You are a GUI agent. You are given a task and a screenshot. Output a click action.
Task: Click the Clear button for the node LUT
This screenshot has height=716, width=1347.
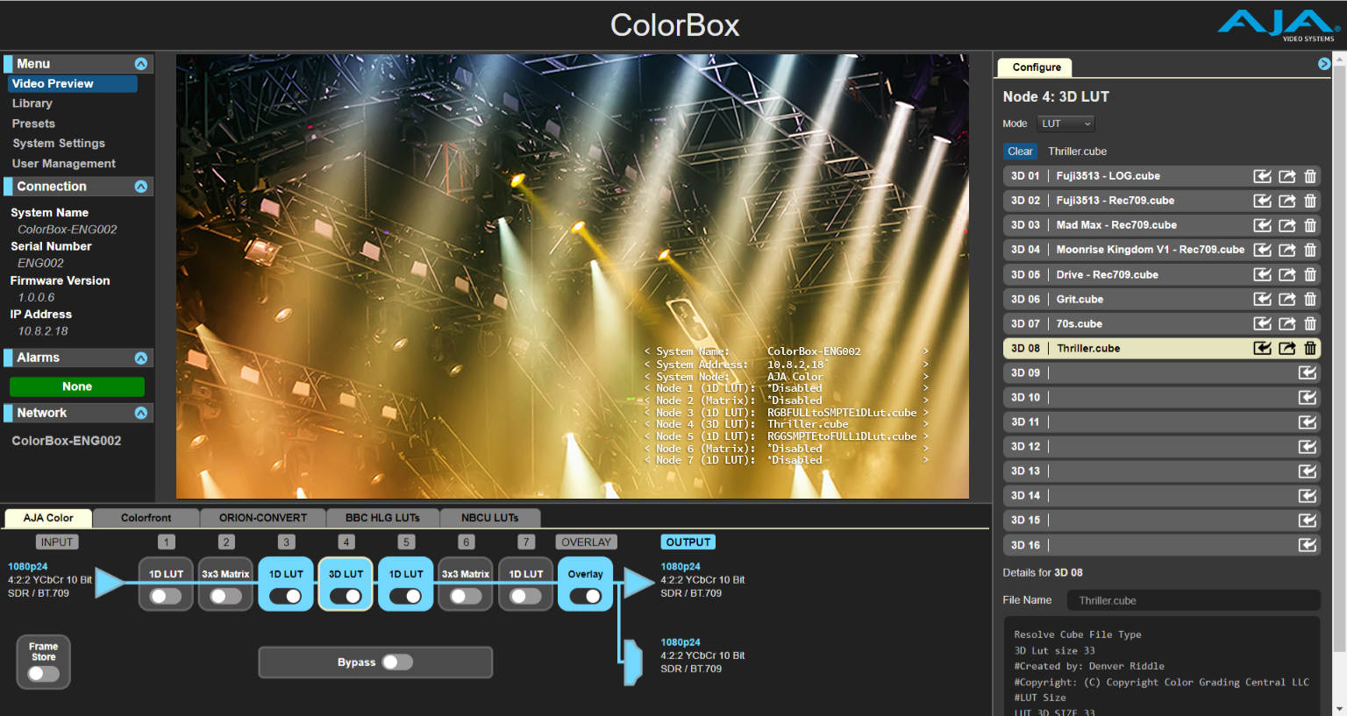pos(1020,151)
